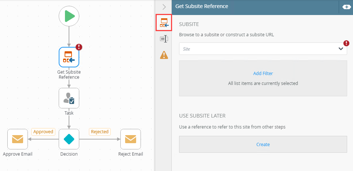
Task: Expand the Site dropdown arrow
Action: [341, 49]
